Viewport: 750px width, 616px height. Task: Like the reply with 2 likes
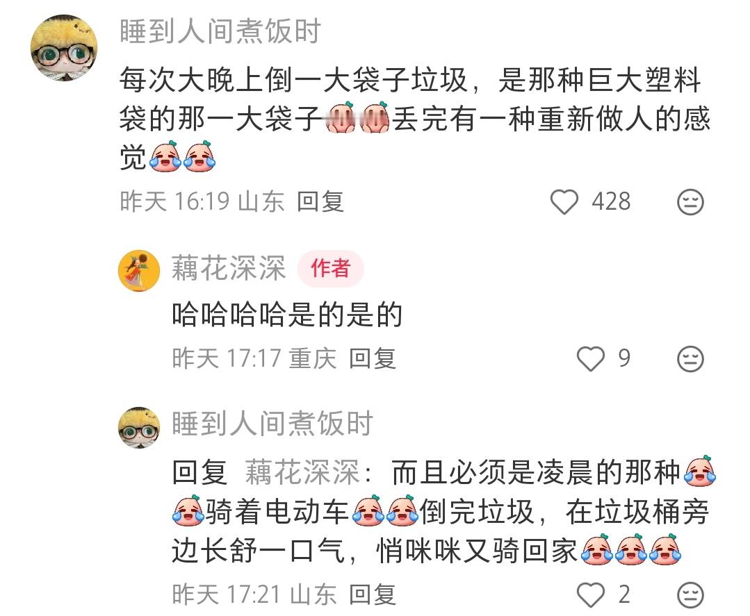pyautogui.click(x=591, y=595)
